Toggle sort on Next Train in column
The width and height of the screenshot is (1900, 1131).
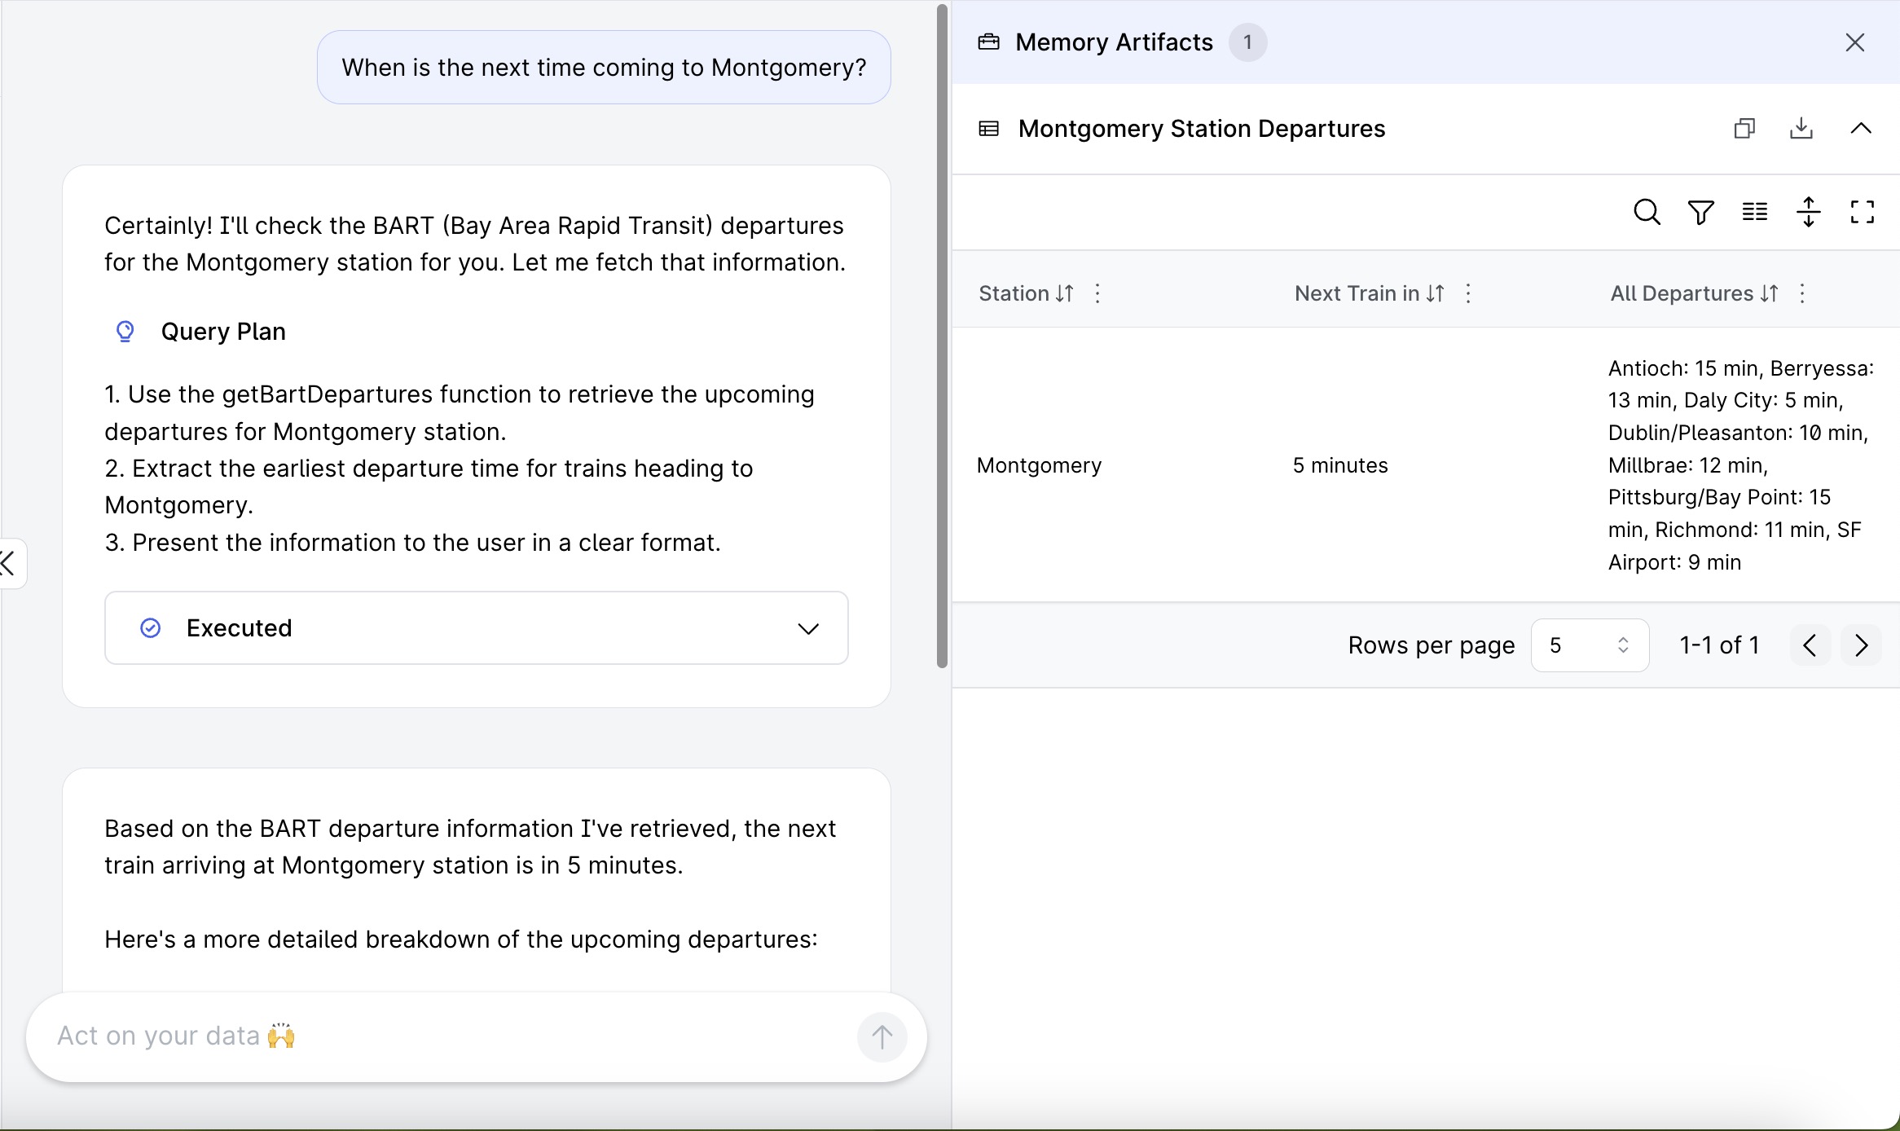coord(1436,293)
